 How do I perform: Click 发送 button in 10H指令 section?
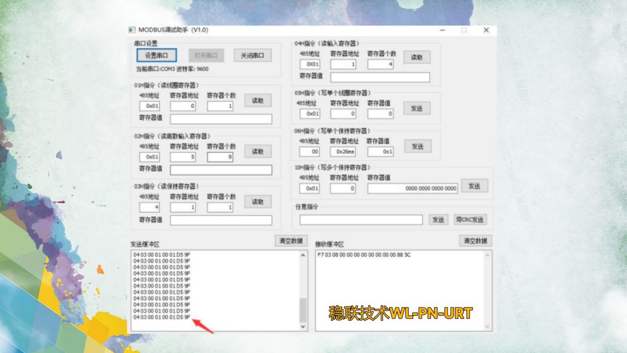[474, 186]
